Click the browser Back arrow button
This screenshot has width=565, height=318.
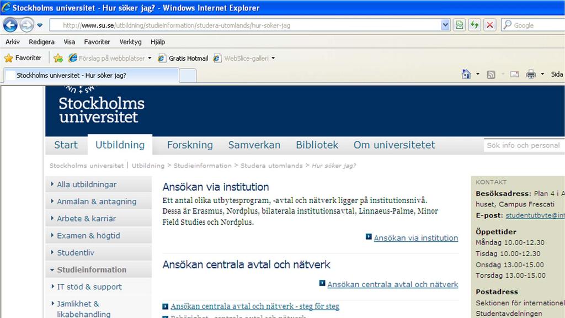pos(10,25)
